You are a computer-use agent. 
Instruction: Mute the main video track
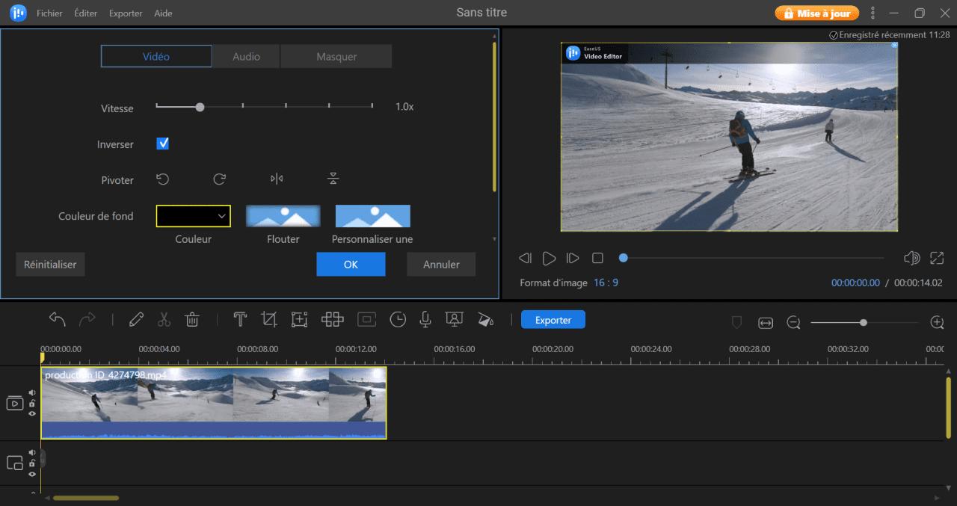(x=31, y=391)
